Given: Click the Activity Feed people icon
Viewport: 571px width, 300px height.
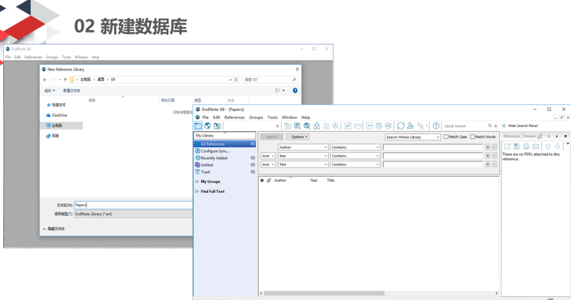Looking at the screenshot, I should point(421,126).
